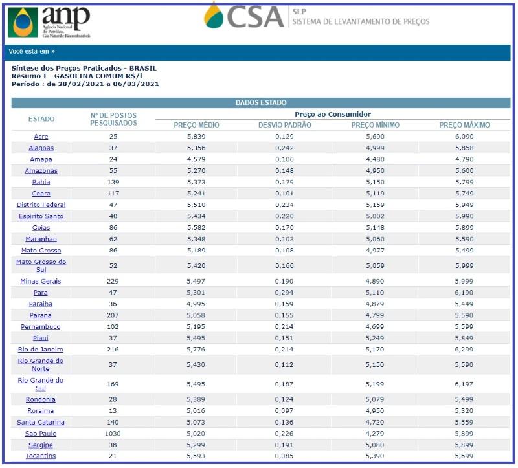Image resolution: width=518 pixels, height=468 pixels.
Task: Click the Tocantins state link
Action: click(41, 456)
